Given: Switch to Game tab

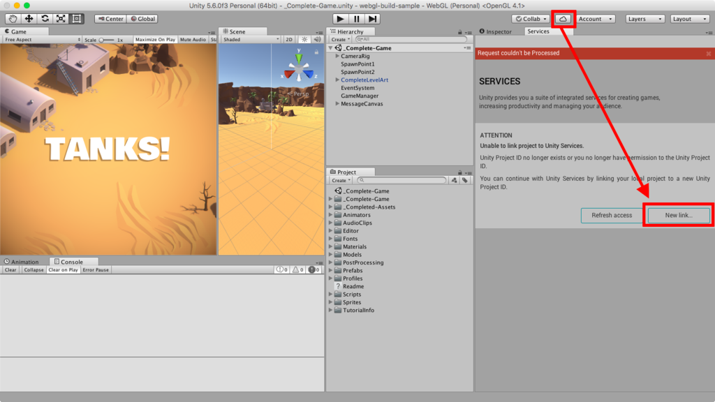Looking at the screenshot, I should 24,31.
